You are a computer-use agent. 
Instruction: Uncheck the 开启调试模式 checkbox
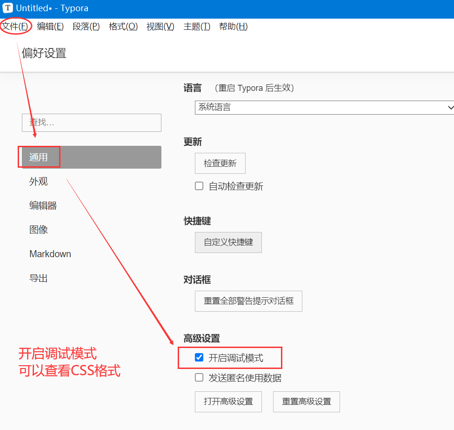199,357
